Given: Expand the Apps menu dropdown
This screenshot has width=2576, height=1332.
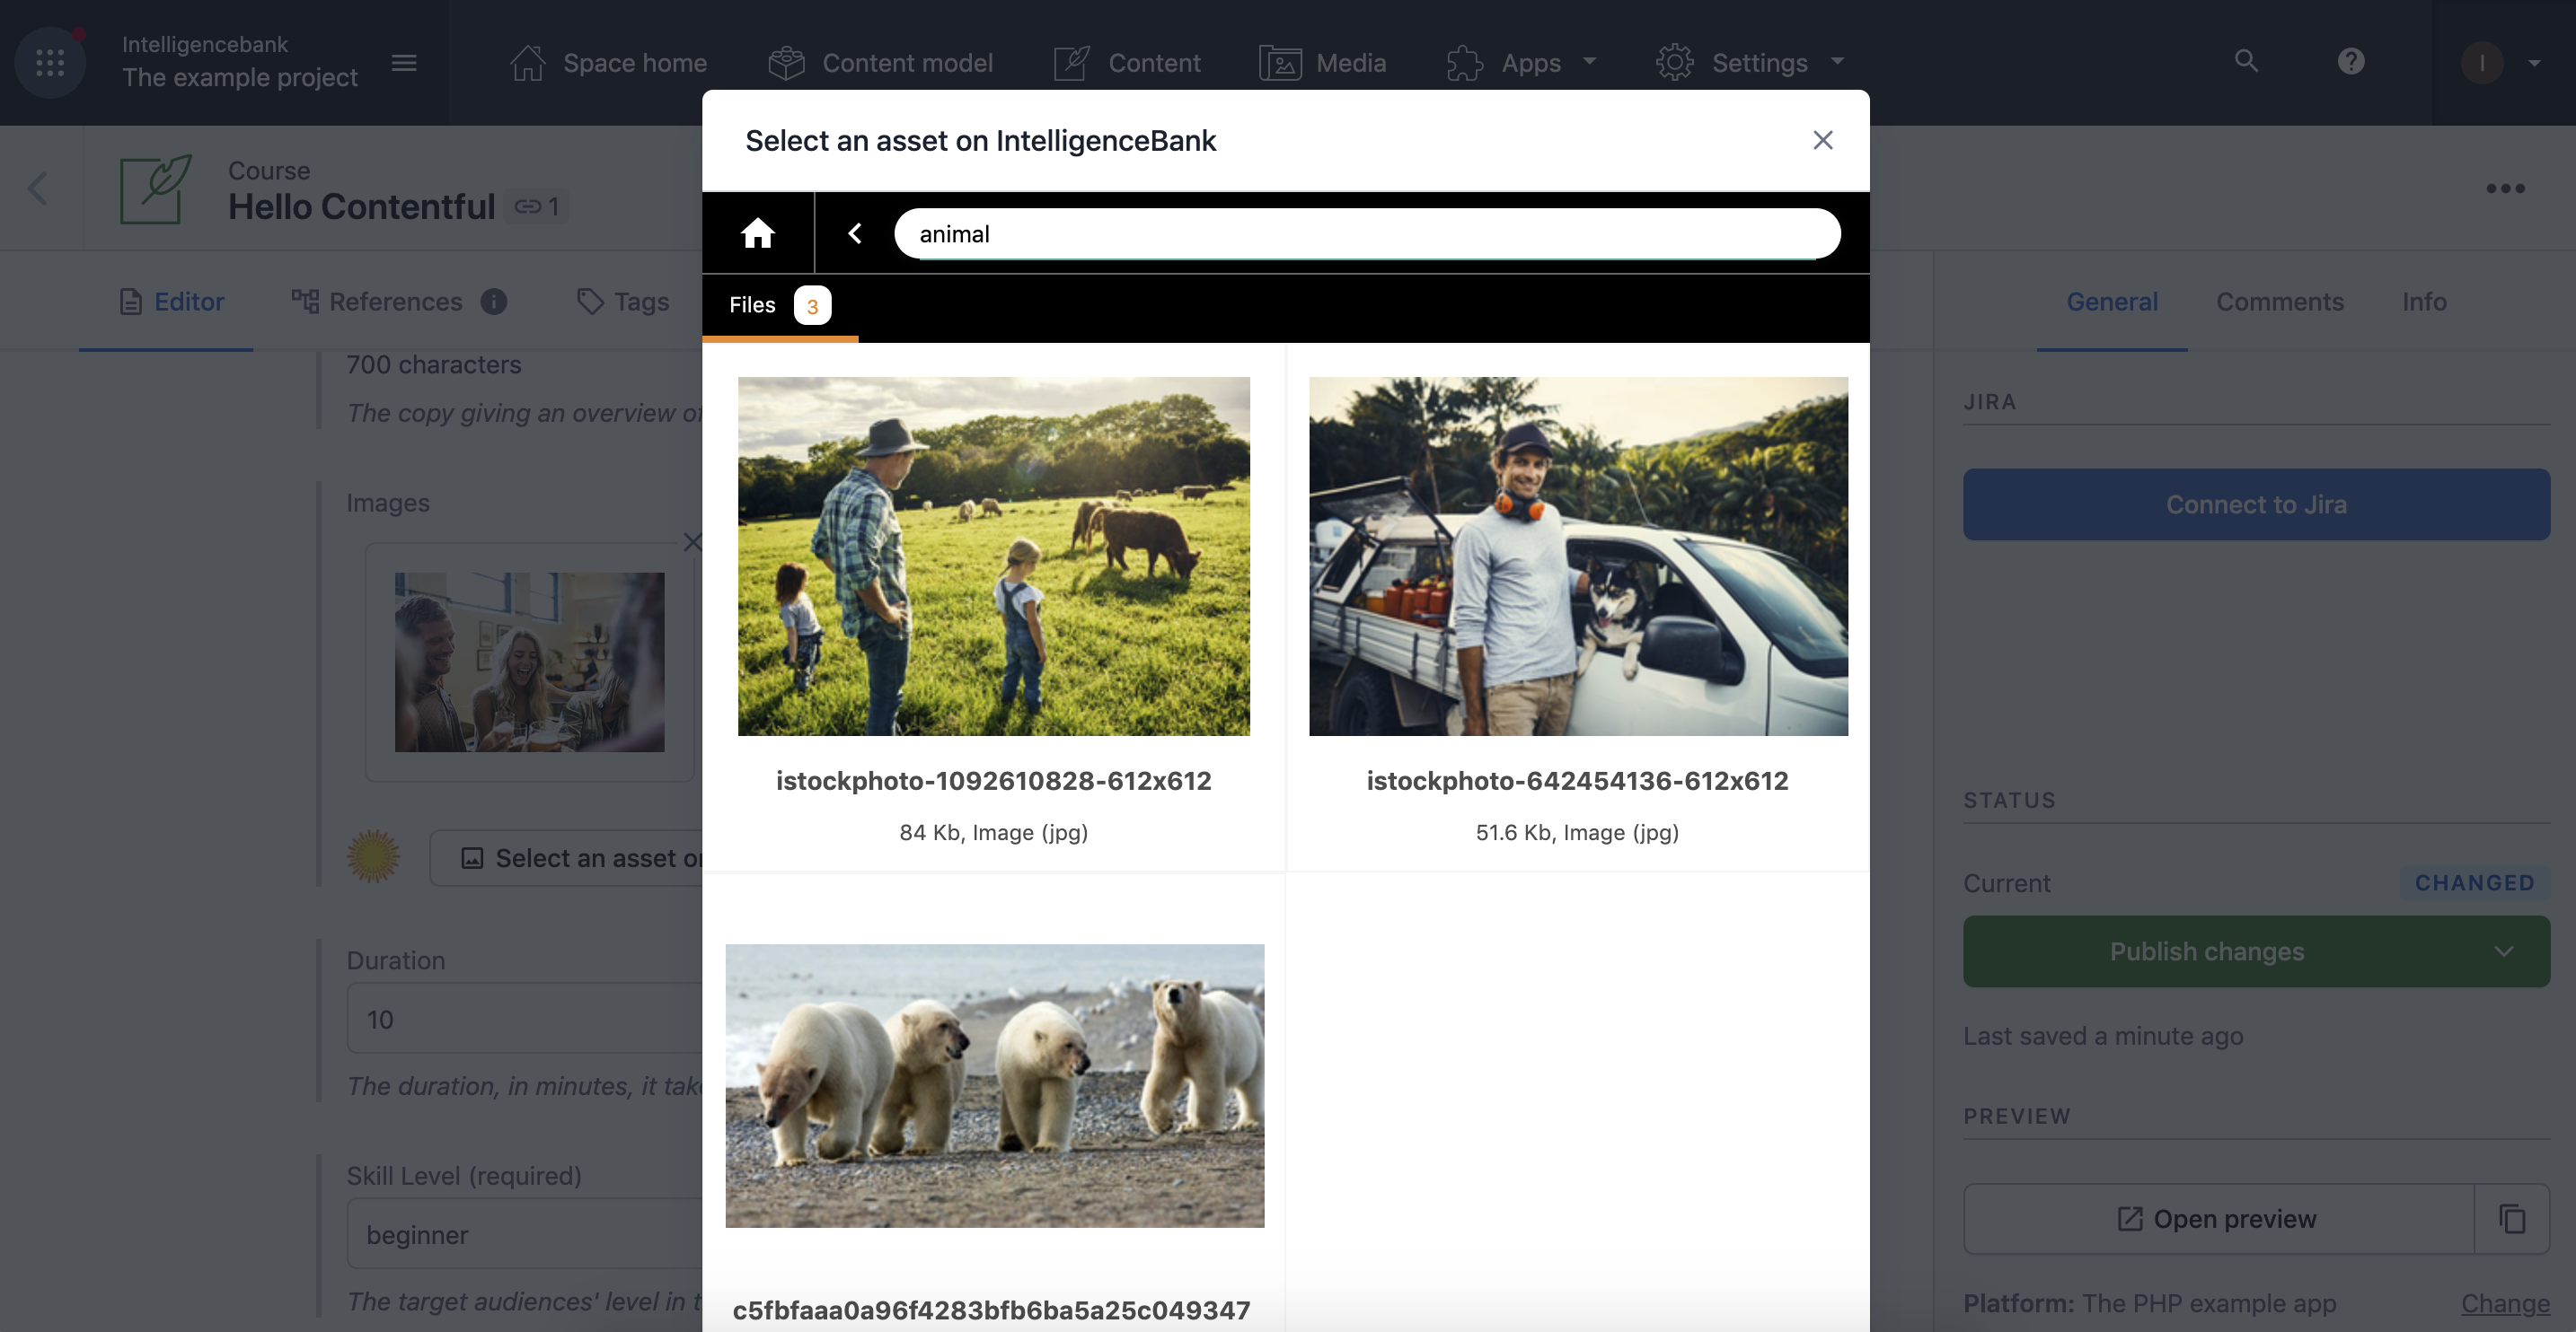Looking at the screenshot, I should [x=1584, y=61].
